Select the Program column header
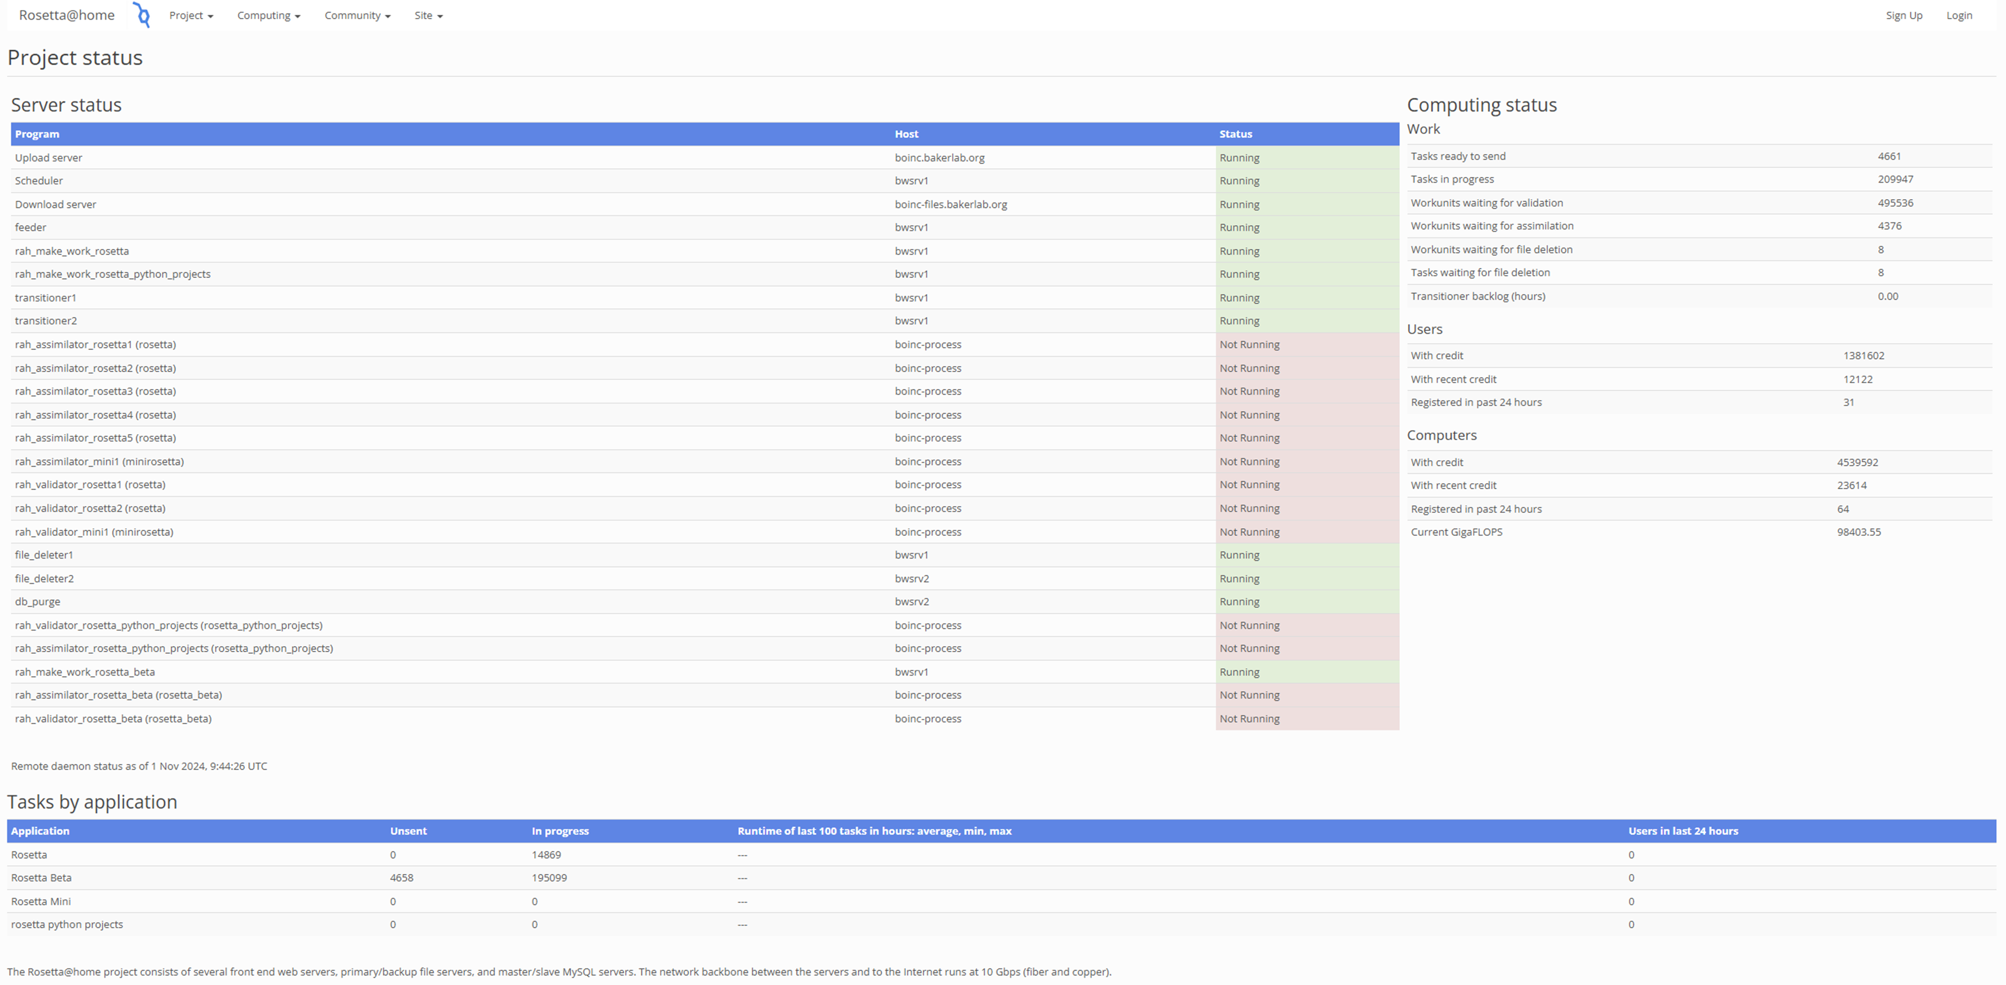Image resolution: width=2006 pixels, height=985 pixels. (x=36, y=134)
